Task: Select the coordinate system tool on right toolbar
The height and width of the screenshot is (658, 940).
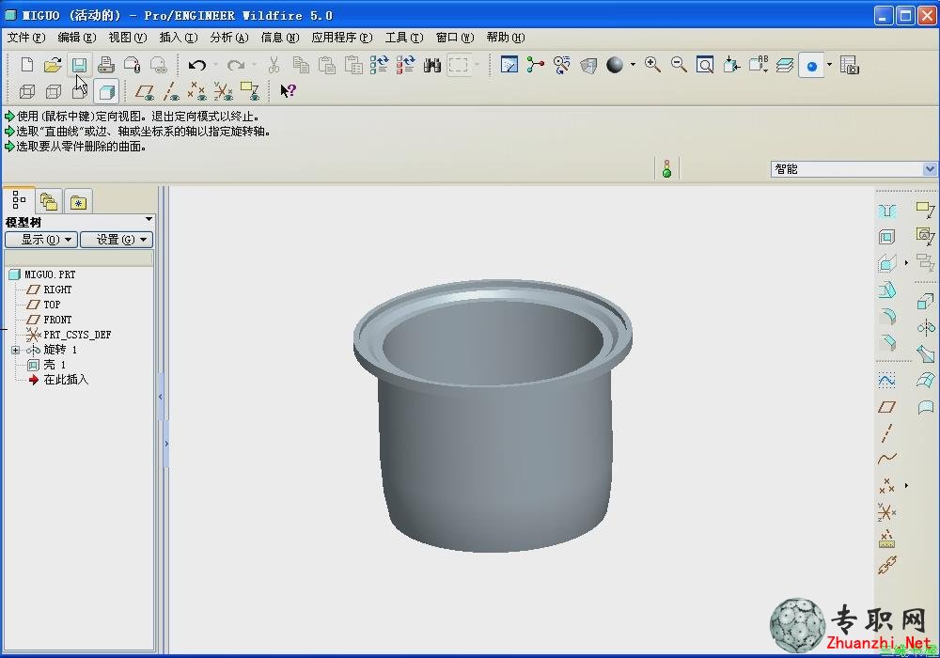Action: [886, 511]
